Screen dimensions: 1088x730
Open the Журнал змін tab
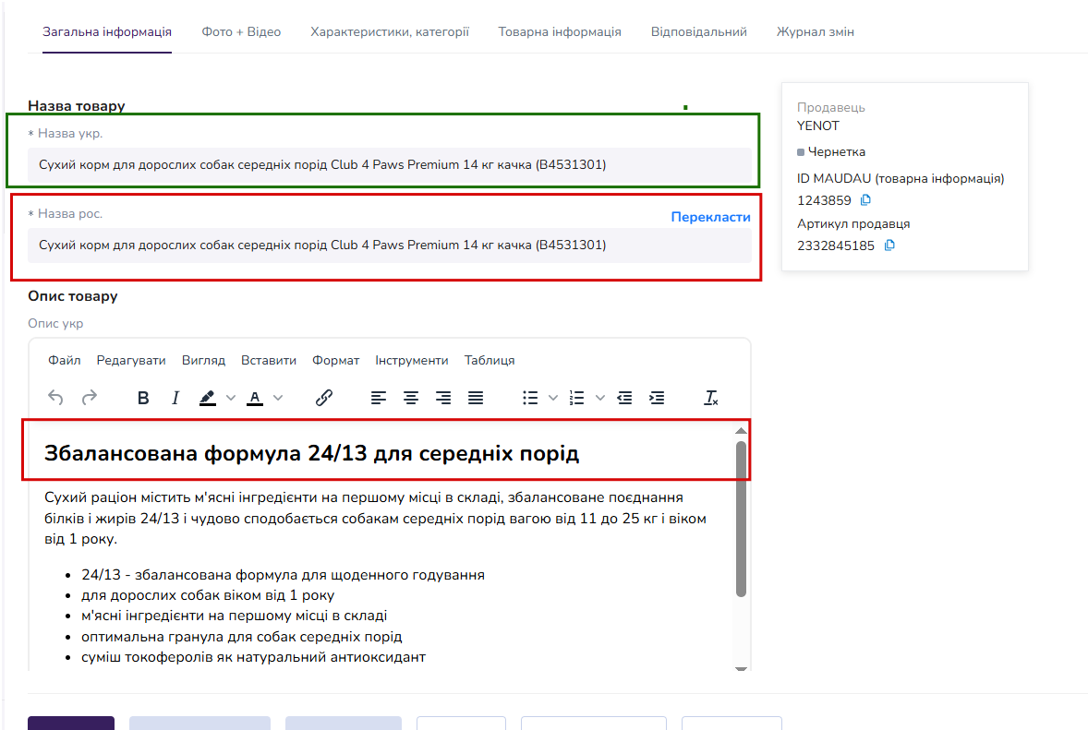coord(816,32)
